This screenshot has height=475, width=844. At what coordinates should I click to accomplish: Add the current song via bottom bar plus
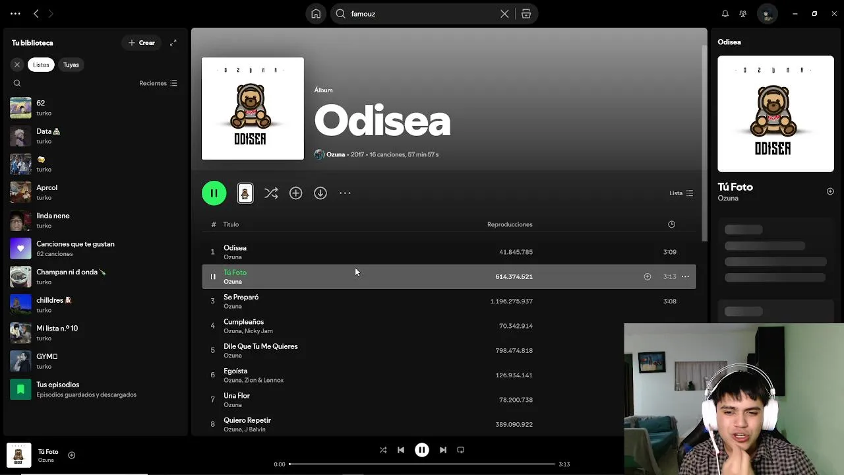(x=72, y=455)
